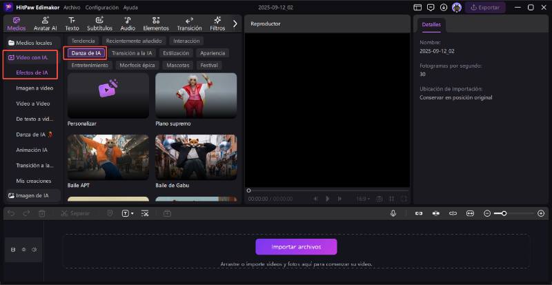This screenshot has height=285, width=552.
Task: Click the Importar archivos button
Action: [x=296, y=247]
